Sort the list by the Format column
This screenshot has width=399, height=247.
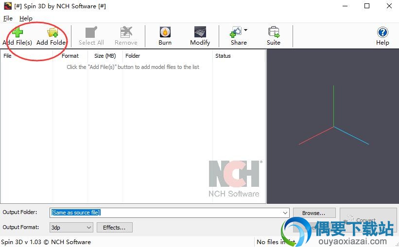tap(70, 56)
